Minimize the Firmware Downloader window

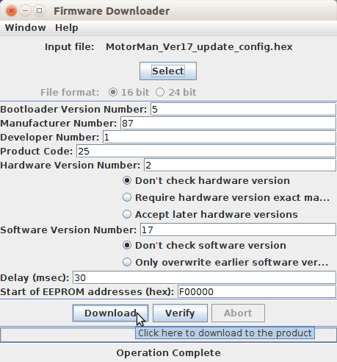tap(25, 11)
